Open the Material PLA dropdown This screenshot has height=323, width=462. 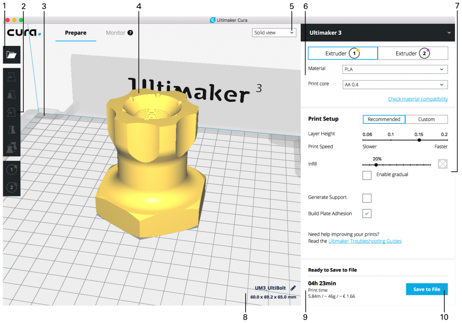394,69
